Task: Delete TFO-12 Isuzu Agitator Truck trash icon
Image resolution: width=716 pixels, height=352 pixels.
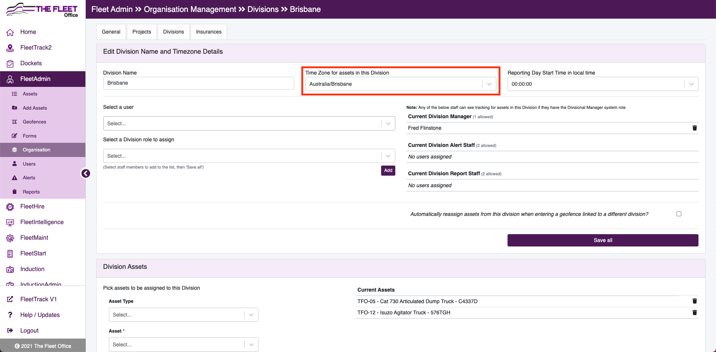Action: click(694, 312)
